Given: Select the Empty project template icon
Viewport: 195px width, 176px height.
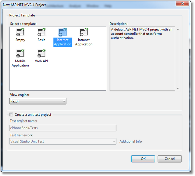Looking at the screenshot, I should (x=20, y=32).
